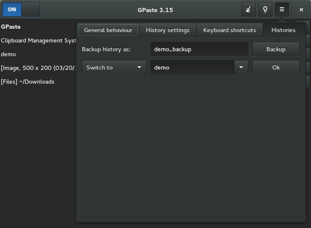Click the Backup history as label

click(x=106, y=49)
